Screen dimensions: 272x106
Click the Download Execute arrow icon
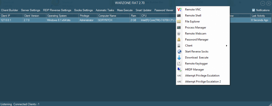[x=179, y=58]
